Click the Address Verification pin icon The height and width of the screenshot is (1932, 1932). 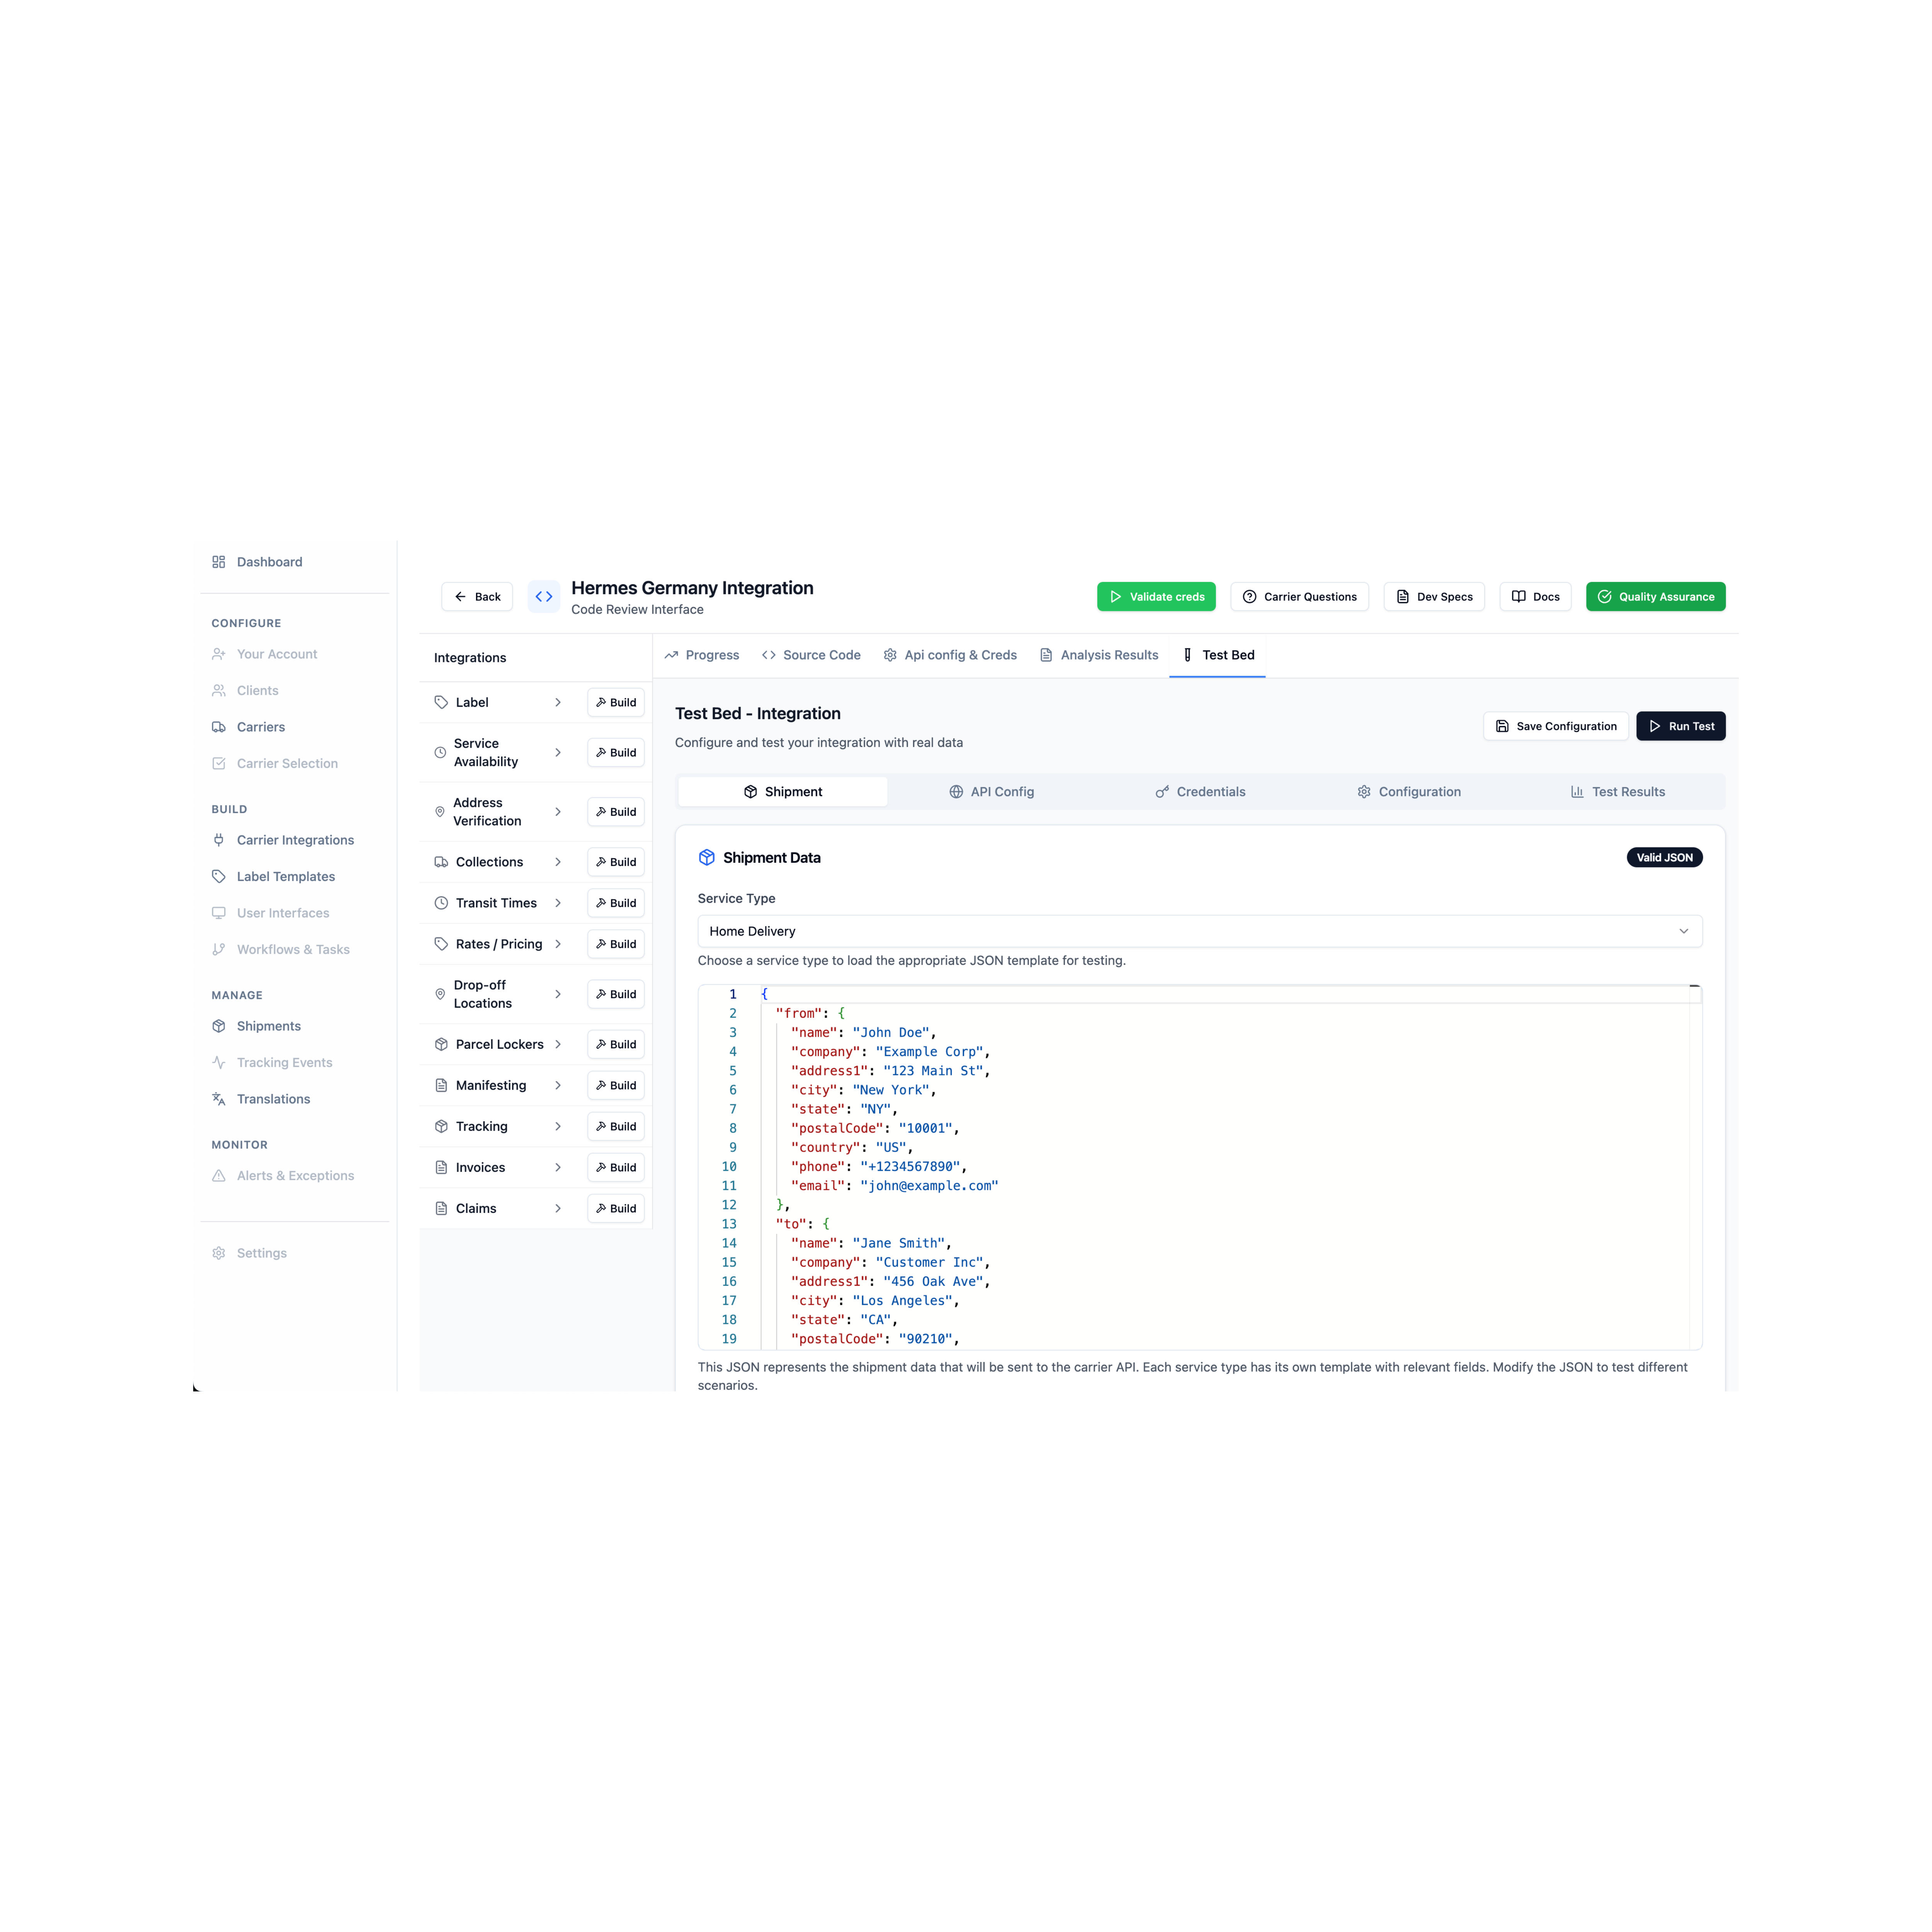coord(440,812)
